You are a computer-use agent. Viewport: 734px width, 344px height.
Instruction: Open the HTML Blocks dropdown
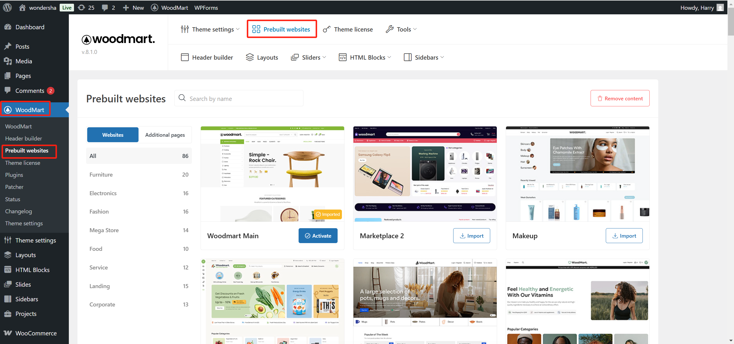[389, 57]
